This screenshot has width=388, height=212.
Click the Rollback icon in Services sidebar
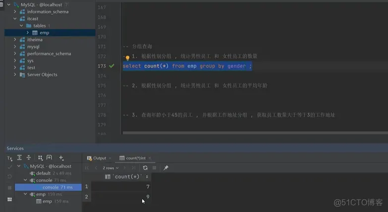(9, 176)
